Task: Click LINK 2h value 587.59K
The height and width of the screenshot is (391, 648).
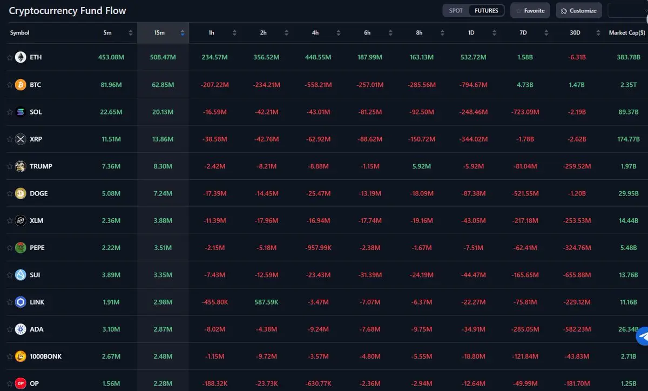Action: [265, 302]
